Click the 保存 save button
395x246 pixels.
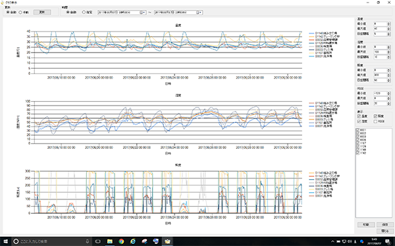pyautogui.click(x=385, y=225)
